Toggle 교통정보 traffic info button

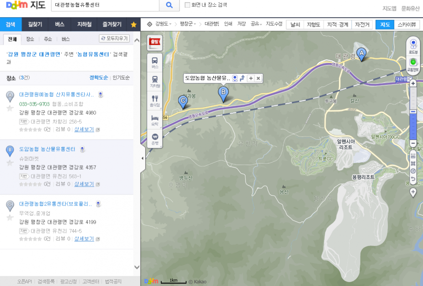(x=413, y=65)
